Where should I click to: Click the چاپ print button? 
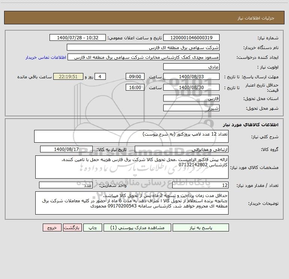(x=93, y=227)
